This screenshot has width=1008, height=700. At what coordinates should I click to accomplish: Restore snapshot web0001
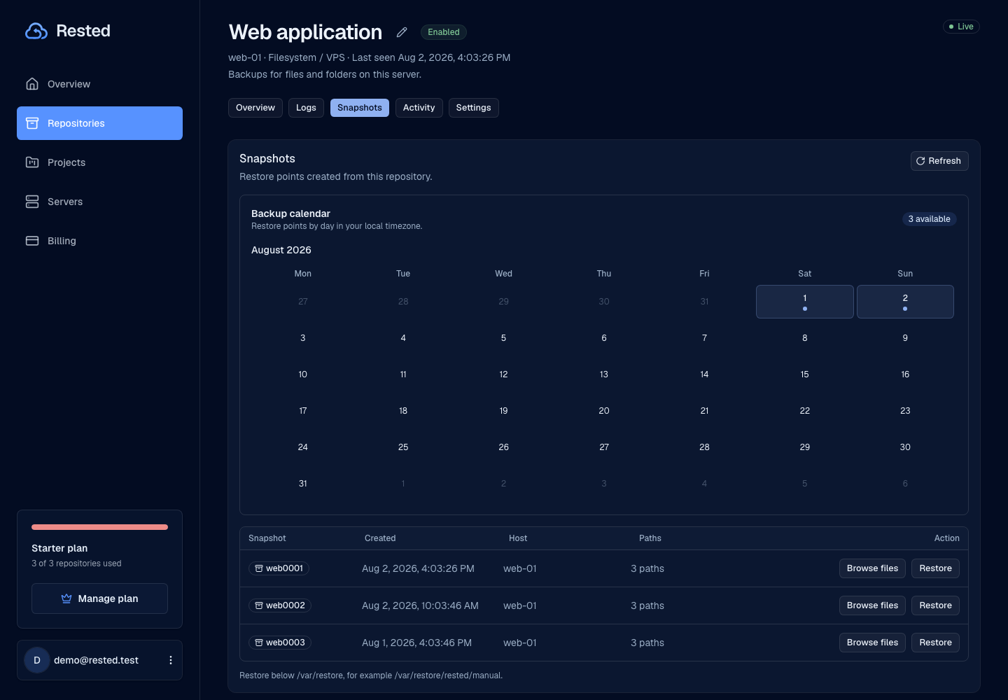[935, 568]
